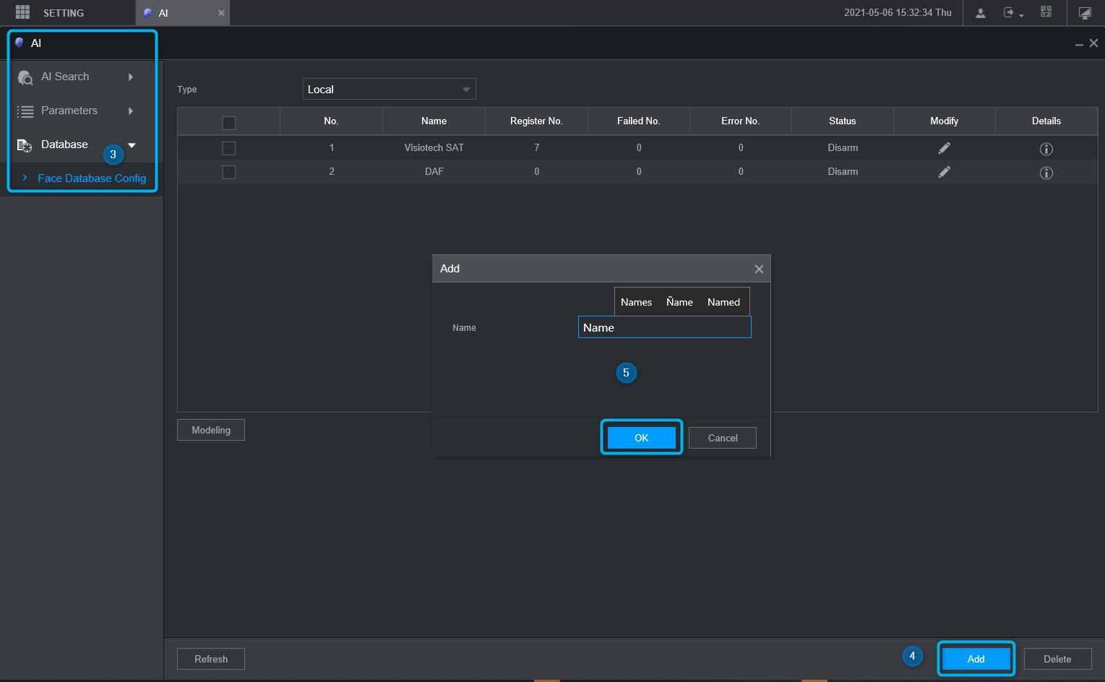Cancel the Add dialog
The height and width of the screenshot is (682, 1105).
723,438
